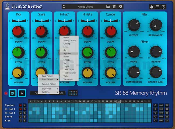Shift the Hi Hat 1 row left arrow
The height and width of the screenshot is (129, 175).
tap(155, 113)
